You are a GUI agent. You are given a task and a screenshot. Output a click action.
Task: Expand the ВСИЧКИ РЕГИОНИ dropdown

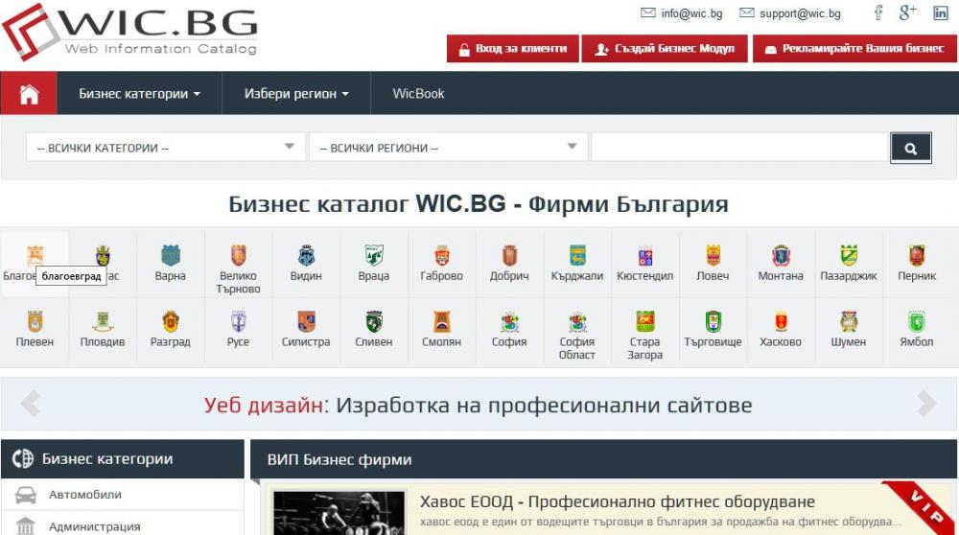point(448,148)
